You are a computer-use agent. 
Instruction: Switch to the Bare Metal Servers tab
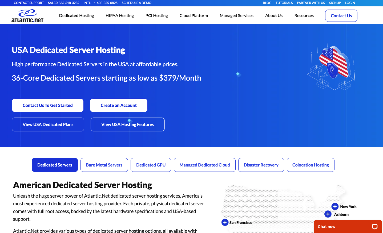tap(104, 165)
